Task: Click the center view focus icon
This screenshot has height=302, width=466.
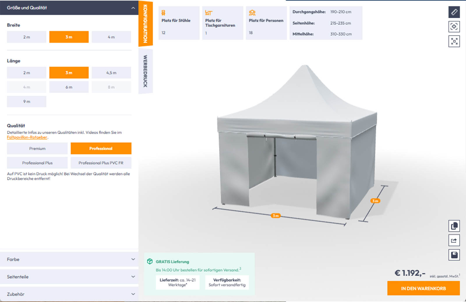Action: (x=454, y=27)
